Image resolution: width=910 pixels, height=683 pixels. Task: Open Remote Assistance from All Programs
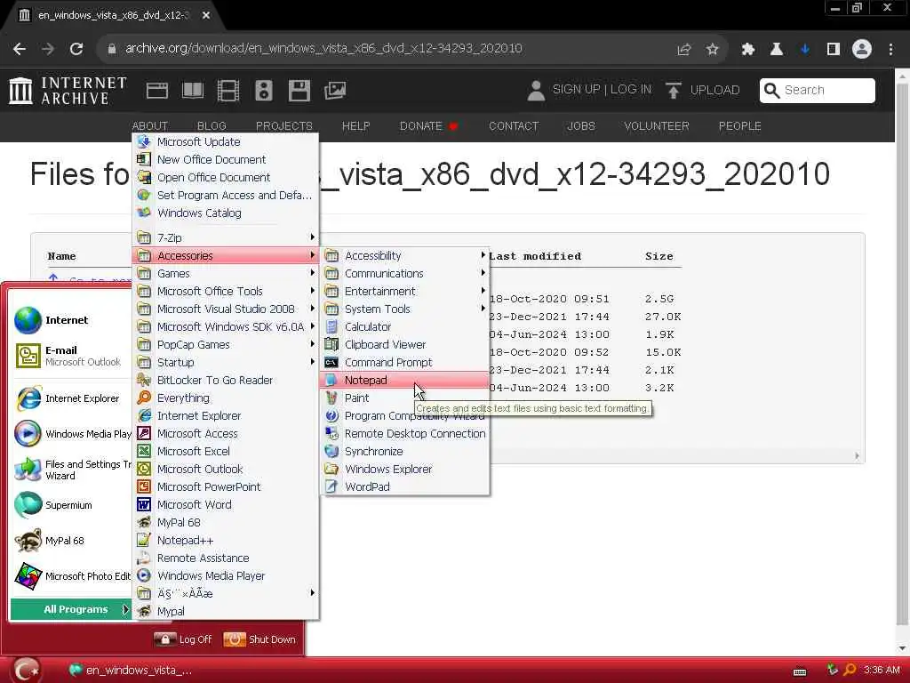pos(227,558)
